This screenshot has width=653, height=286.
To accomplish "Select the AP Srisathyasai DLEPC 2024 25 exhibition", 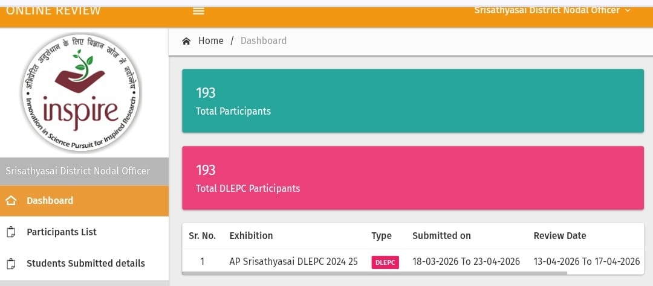I will [x=293, y=262].
